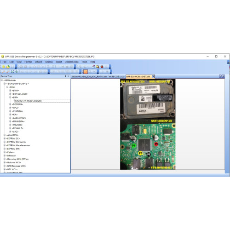The height and width of the screenshot is (230, 230).
Task: Switch to the FLASH_ECU_BDC_ROTAX tab
Action: tap(89, 76)
